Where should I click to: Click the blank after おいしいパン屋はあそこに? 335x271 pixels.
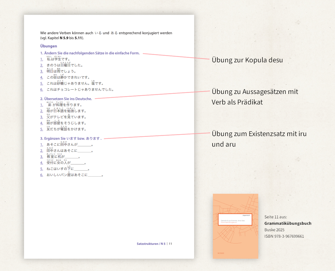click(x=95, y=175)
